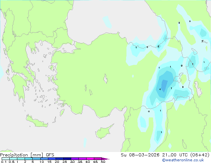Viewport: 211px width, 163px height.
Task: Click the '2' precipitation value on the map
Action: click(158, 46)
